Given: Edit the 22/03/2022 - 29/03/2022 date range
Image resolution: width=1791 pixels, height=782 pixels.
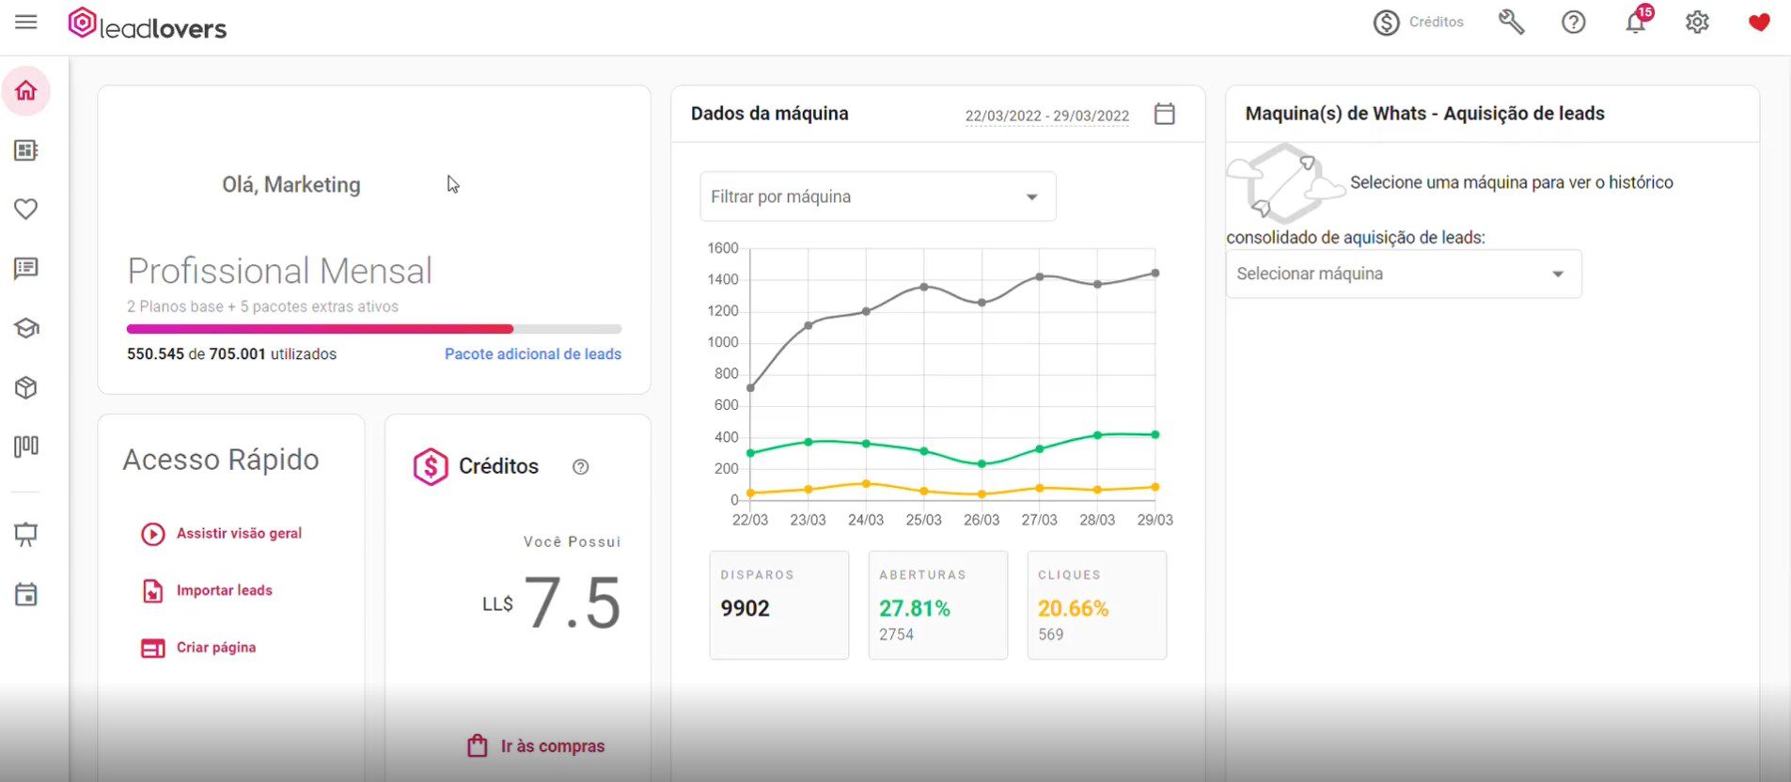Looking at the screenshot, I should coord(1047,116).
